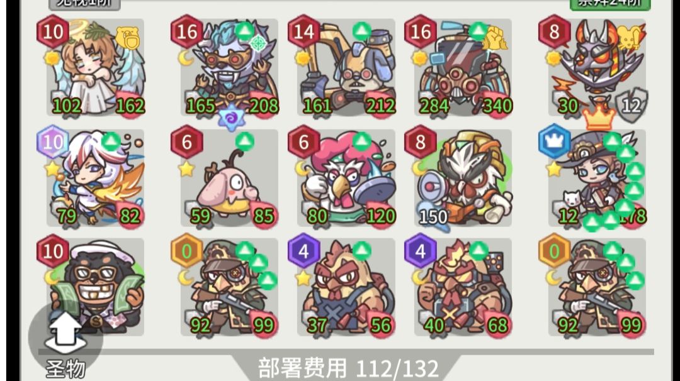Tap the green upgrade arrow on vampire unit
This screenshot has width=680, height=381.
(244, 31)
